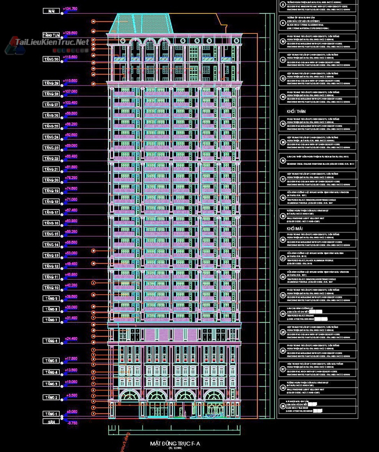The height and width of the screenshot is (452, 379).
Task: Click legend marker number 17
Action: point(283,179)
